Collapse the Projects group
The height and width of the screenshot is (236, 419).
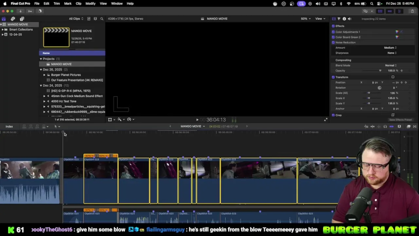point(41,59)
